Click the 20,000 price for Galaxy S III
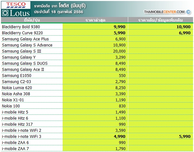 click(x=120, y=51)
